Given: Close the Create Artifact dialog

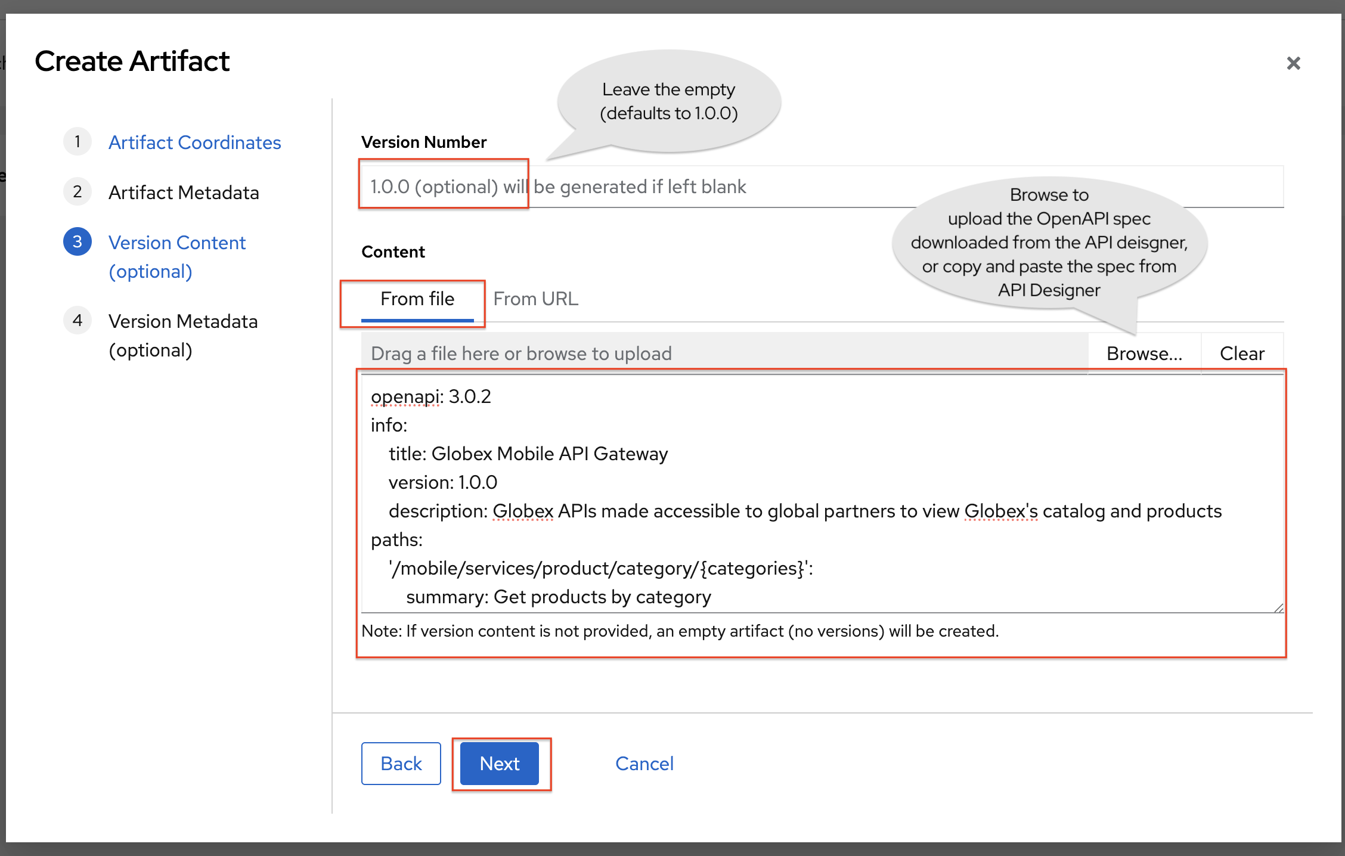Looking at the screenshot, I should coord(1293,63).
